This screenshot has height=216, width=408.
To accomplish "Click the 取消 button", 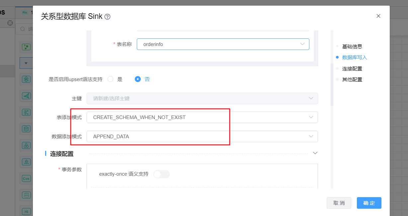I will (x=339, y=203).
